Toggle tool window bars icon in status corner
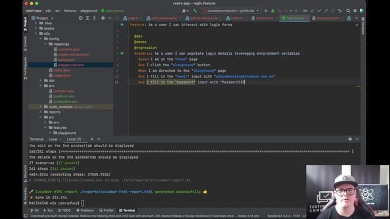The image size is (390, 219). (x=26, y=216)
